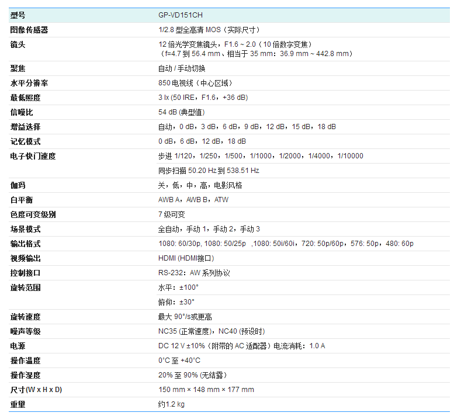
Task: Click the 聚焦 label
Action: 18,68
